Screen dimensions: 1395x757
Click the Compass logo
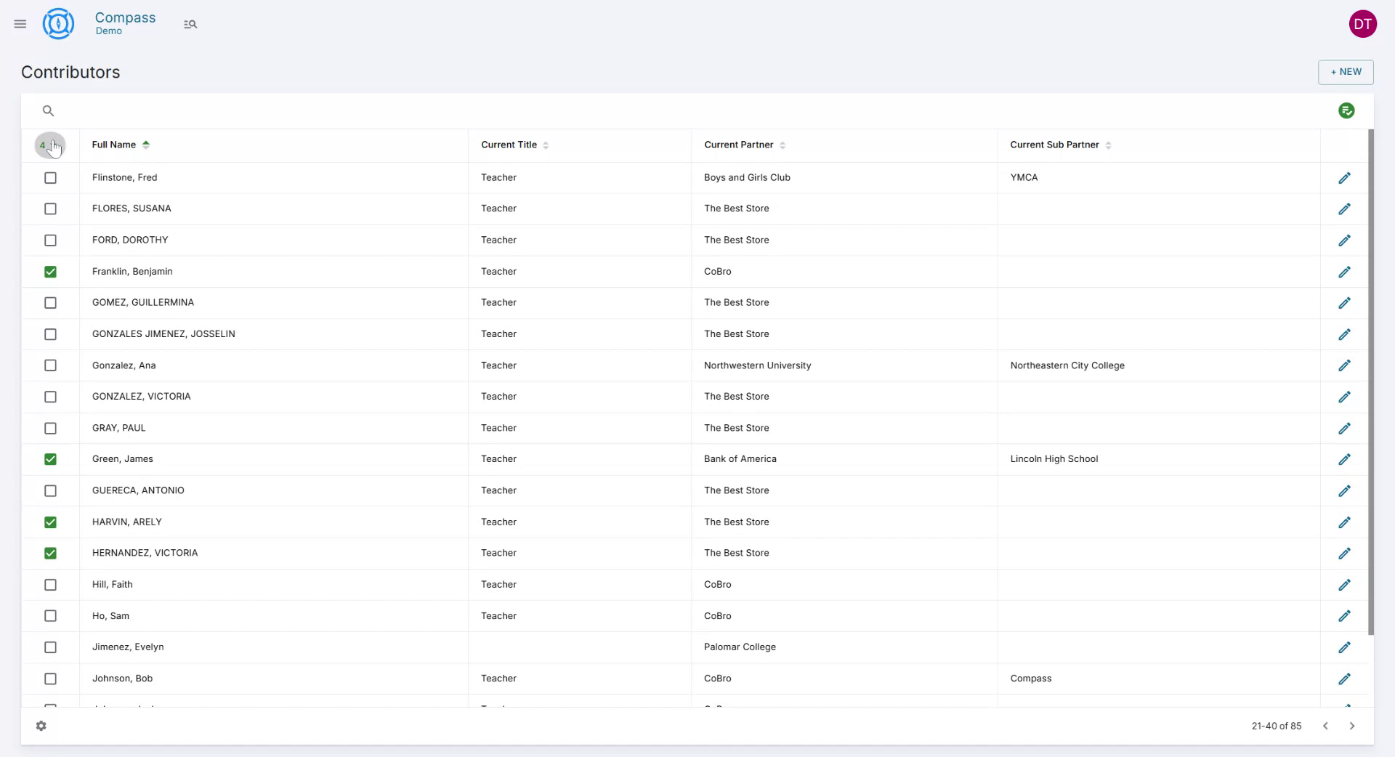(58, 23)
